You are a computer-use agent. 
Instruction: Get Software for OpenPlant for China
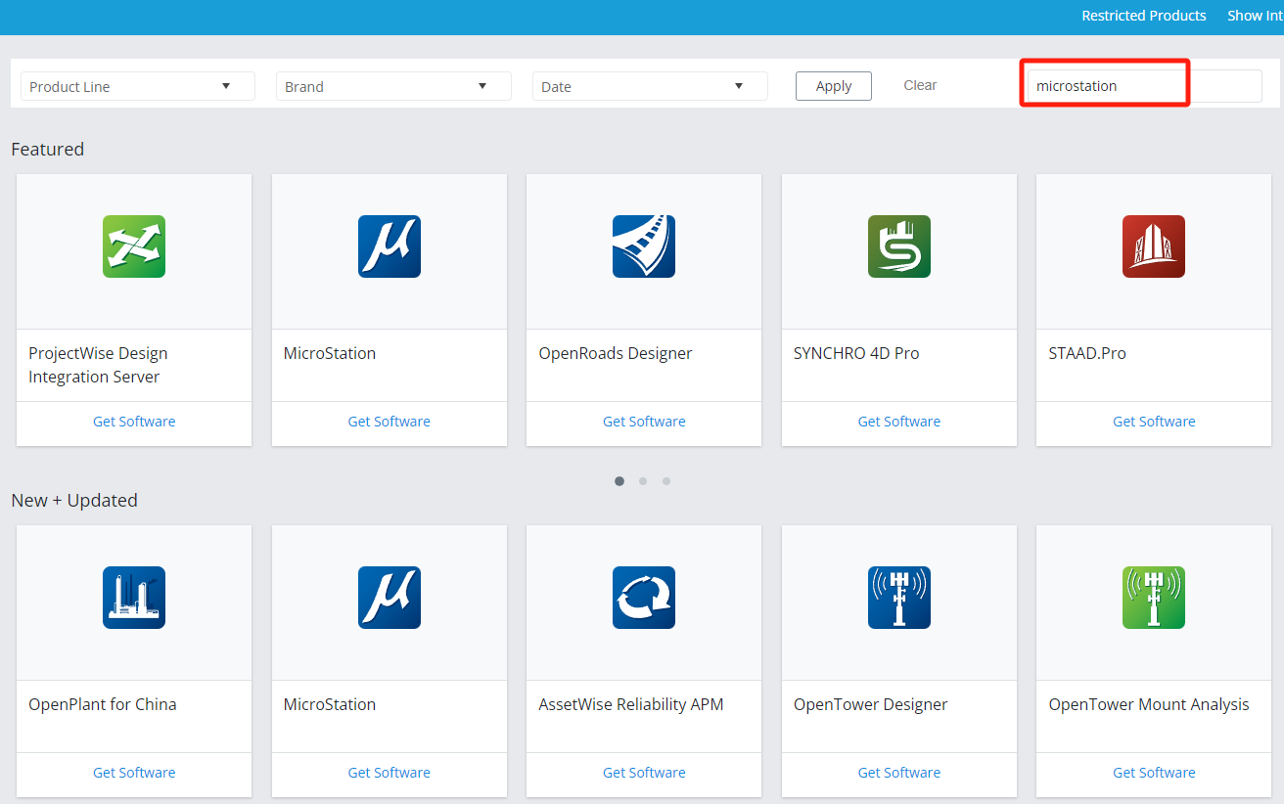134,773
